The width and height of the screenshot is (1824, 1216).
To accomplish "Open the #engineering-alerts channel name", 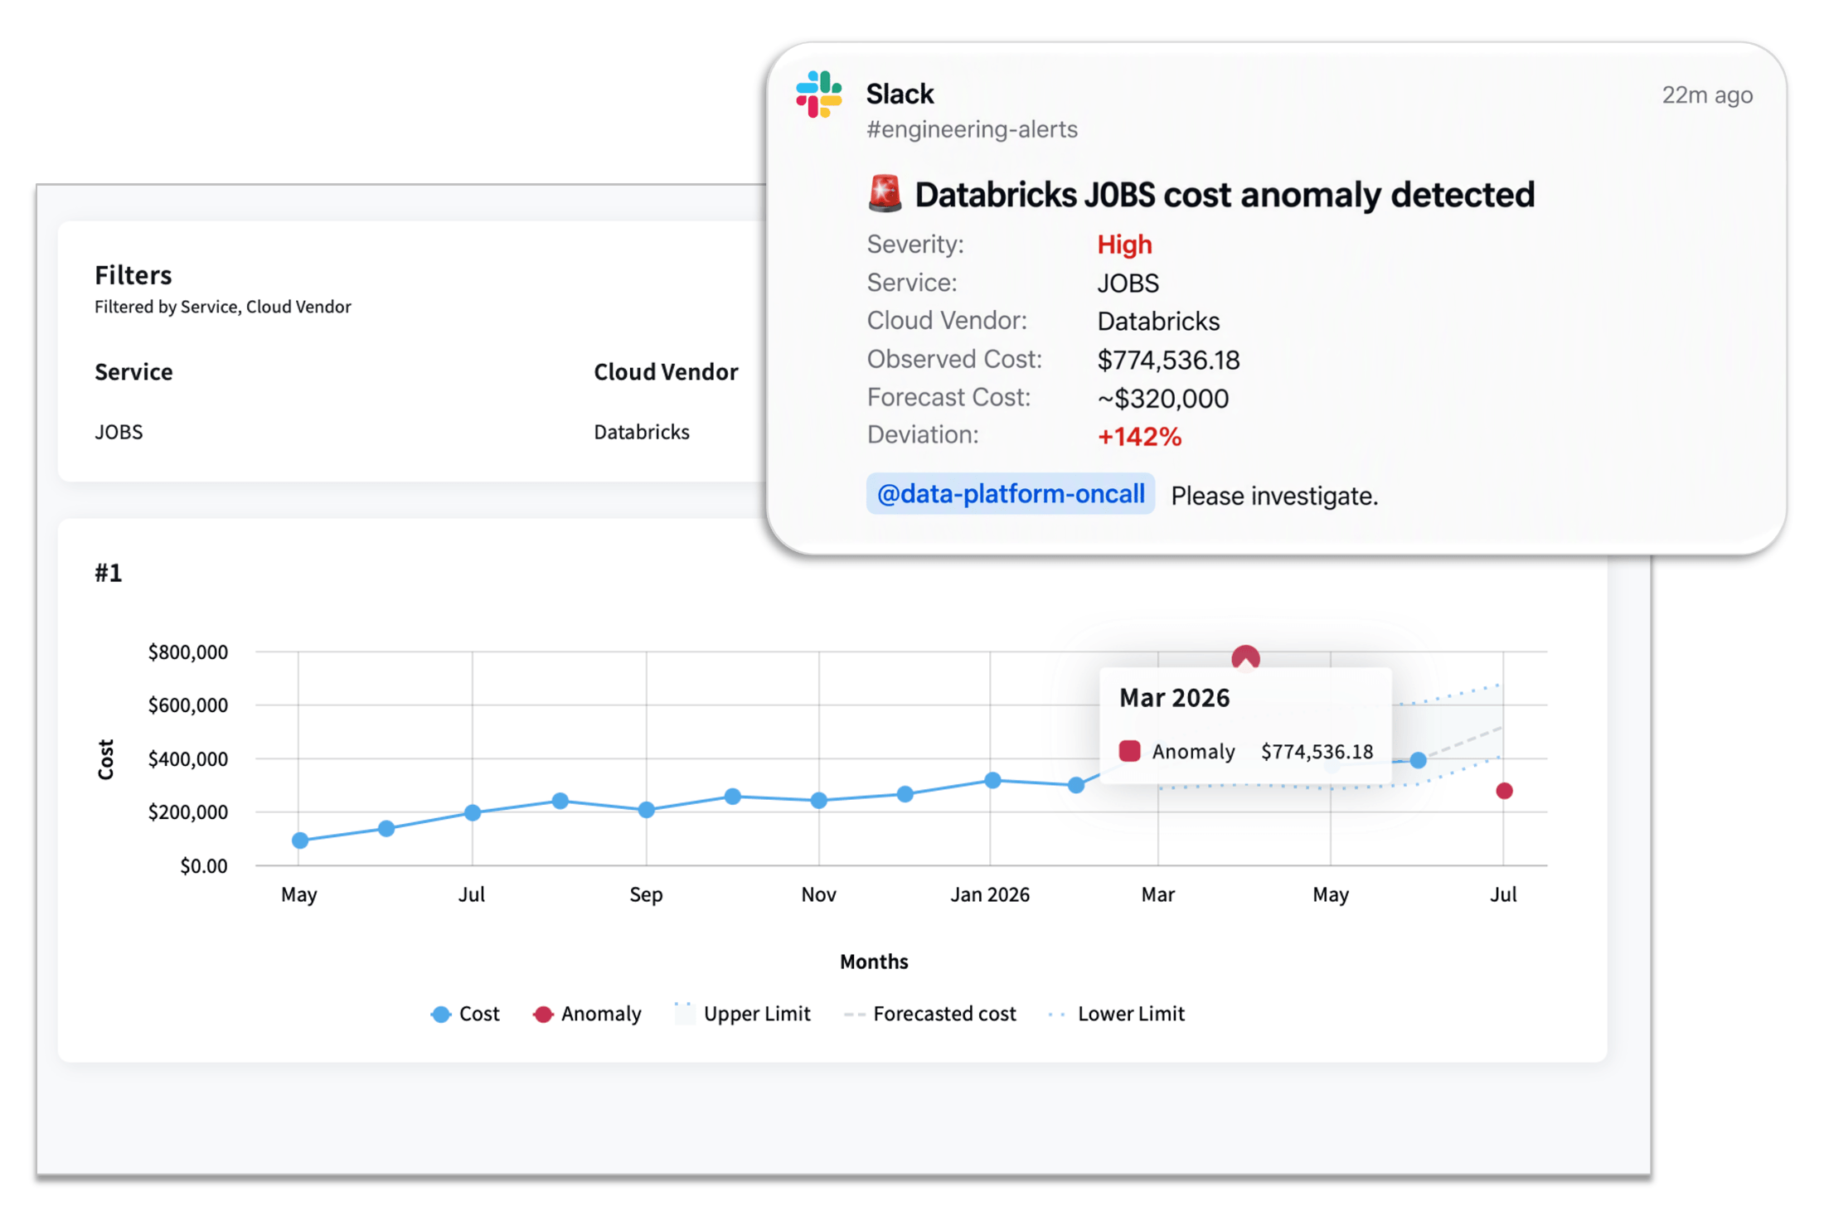I will click(x=972, y=129).
